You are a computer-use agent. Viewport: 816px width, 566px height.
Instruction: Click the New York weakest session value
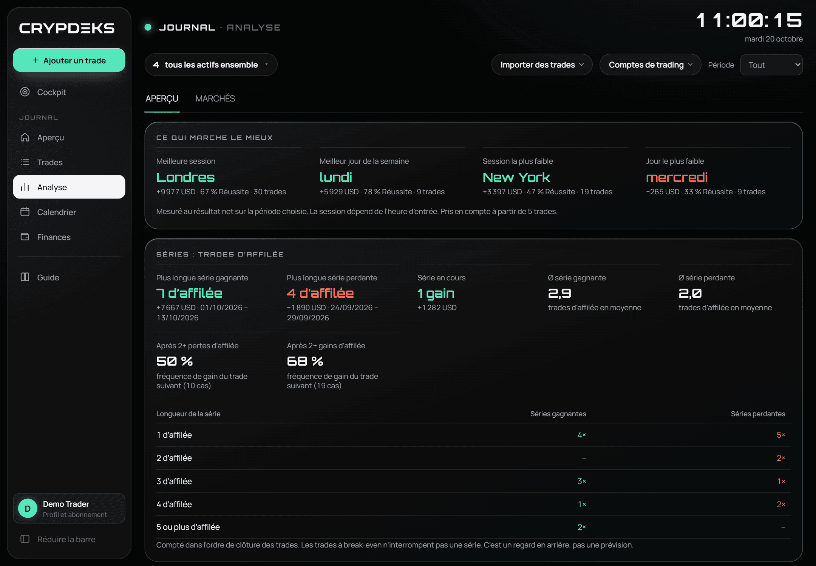coord(516,177)
